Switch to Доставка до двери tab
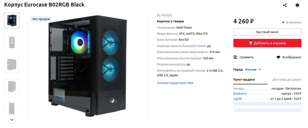 [x=287, y=80]
